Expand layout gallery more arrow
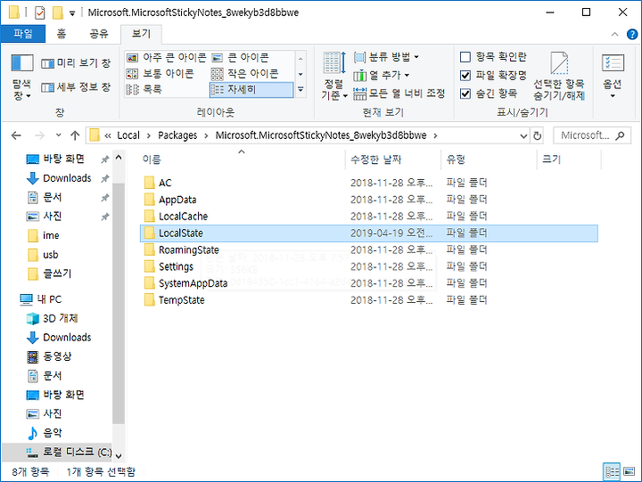This screenshot has width=642, height=482. click(x=300, y=89)
